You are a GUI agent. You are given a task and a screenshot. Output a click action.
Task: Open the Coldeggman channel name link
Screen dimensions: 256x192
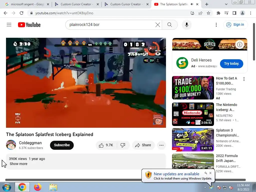[x=30, y=143]
